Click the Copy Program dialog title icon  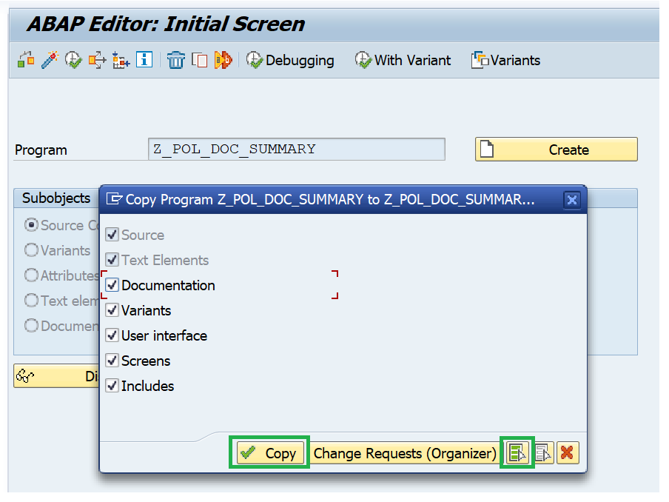(114, 199)
